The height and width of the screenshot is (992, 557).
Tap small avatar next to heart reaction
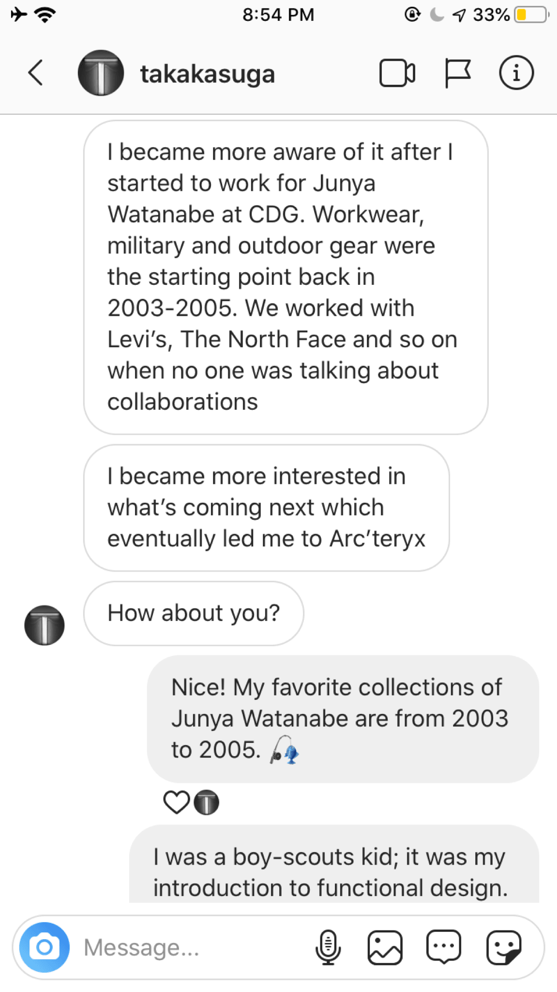[207, 803]
